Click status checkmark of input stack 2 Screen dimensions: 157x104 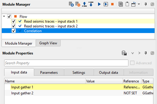pos(20,26)
